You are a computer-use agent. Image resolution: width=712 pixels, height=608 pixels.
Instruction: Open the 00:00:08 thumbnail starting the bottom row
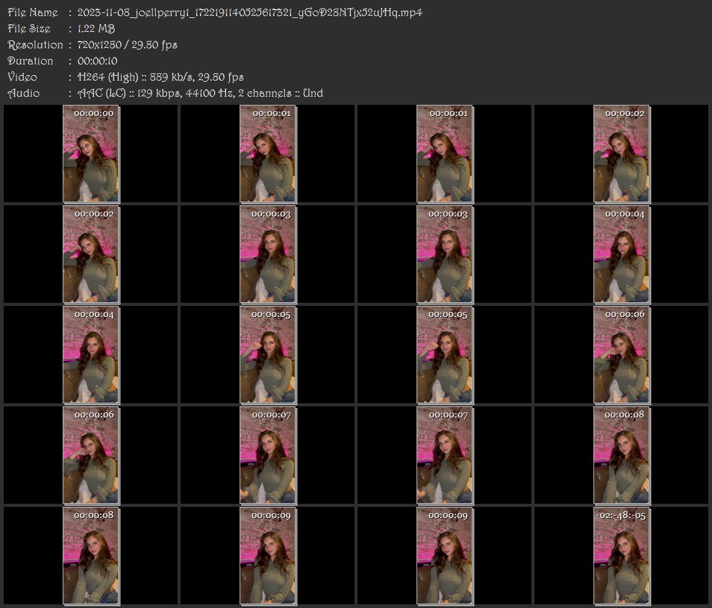click(x=91, y=556)
